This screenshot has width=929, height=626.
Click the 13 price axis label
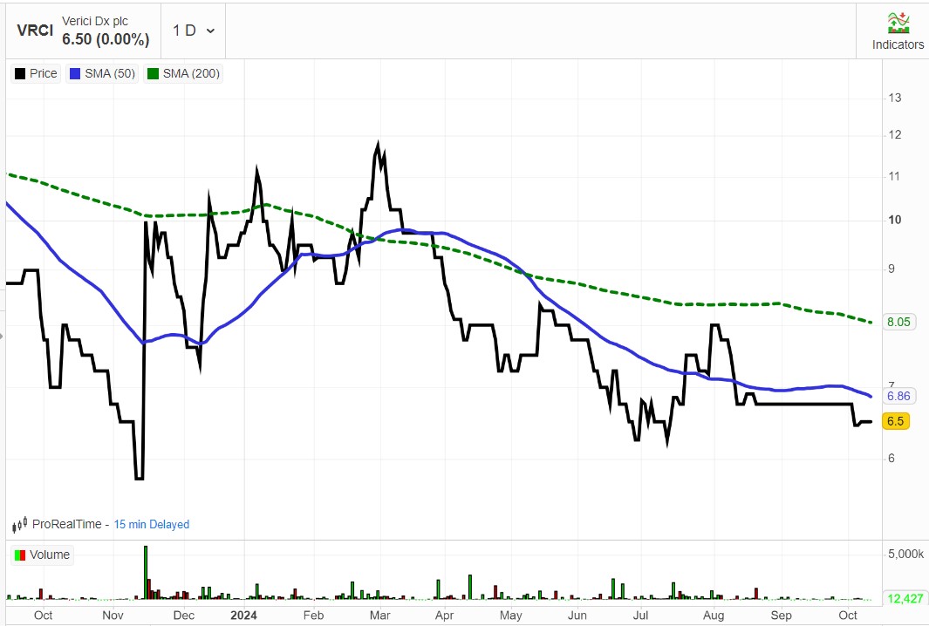click(x=895, y=98)
